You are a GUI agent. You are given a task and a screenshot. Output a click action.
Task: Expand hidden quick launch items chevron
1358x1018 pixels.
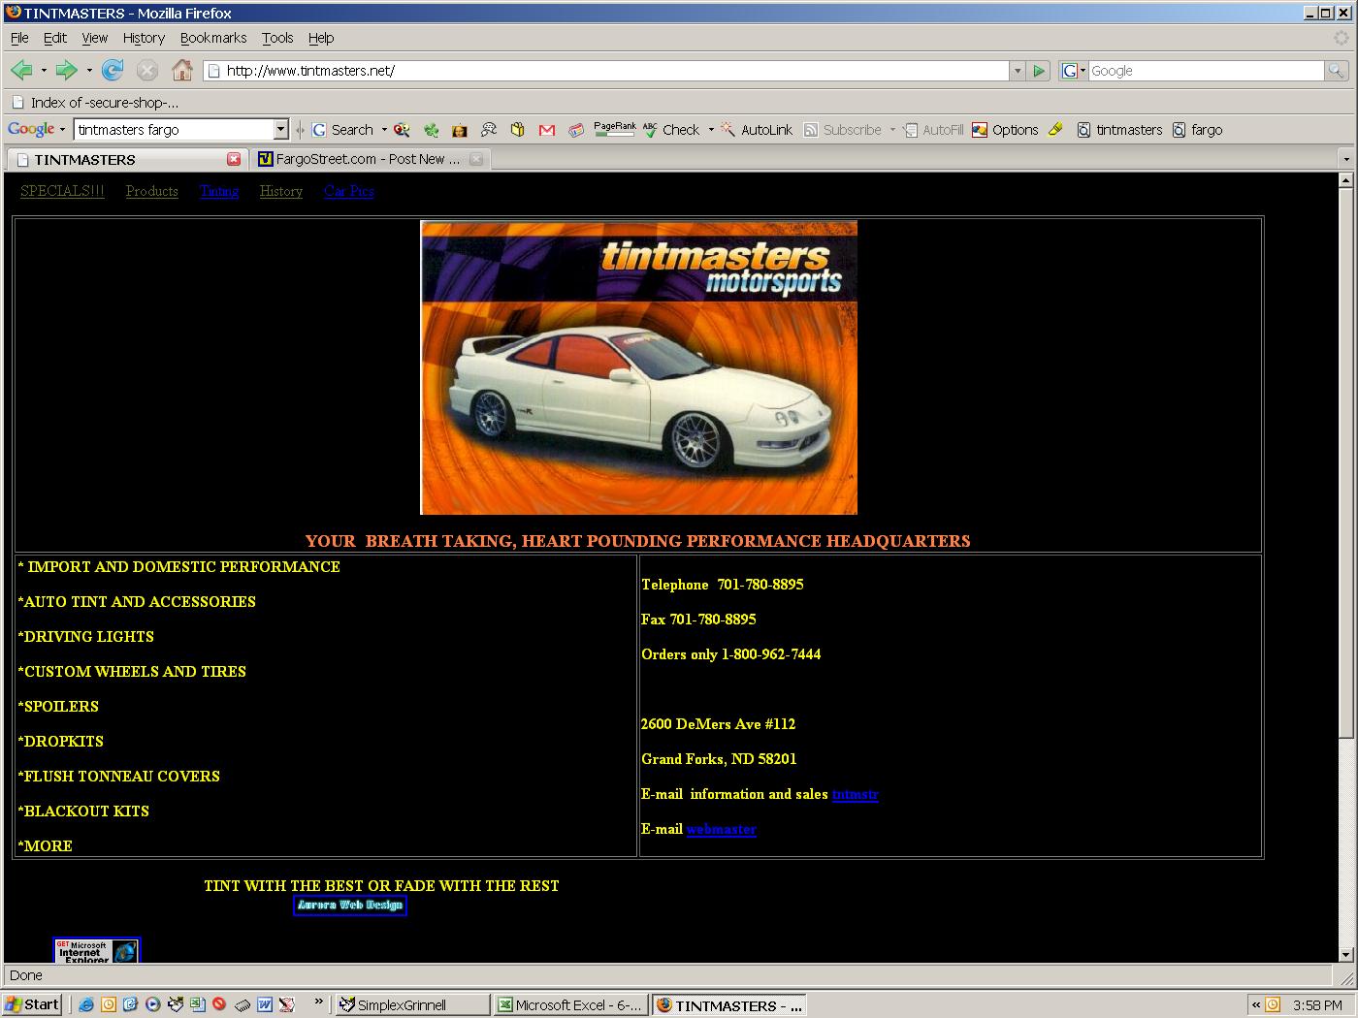point(318,1003)
